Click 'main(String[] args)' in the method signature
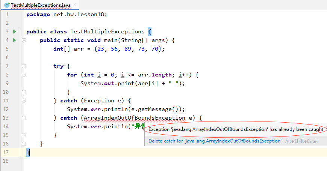 (x=136, y=40)
